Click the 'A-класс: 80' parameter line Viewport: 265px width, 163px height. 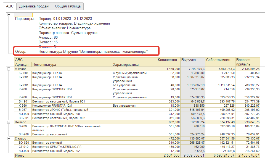(48, 37)
